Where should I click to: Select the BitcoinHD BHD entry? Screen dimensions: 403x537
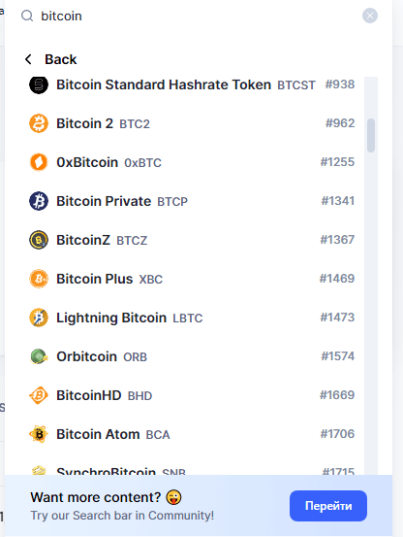pyautogui.click(x=192, y=395)
